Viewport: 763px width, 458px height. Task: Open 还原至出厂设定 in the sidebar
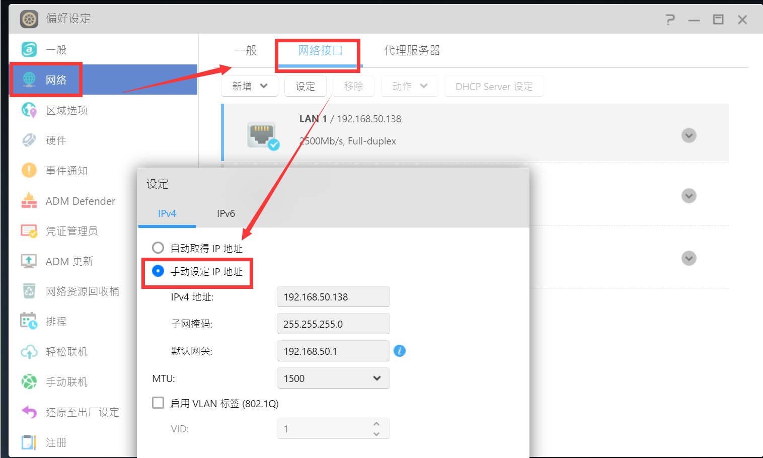(x=83, y=412)
